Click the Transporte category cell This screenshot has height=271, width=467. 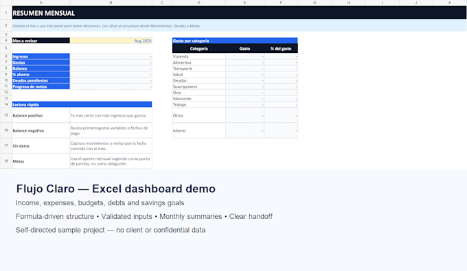(x=199, y=69)
